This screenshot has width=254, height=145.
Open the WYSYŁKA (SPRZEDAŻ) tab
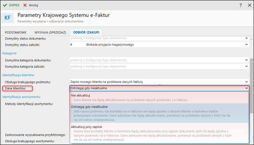(50, 32)
